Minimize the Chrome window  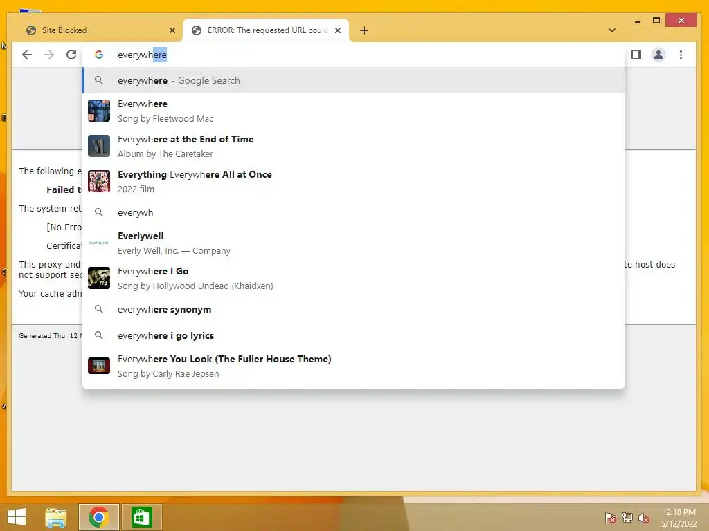coord(638,21)
